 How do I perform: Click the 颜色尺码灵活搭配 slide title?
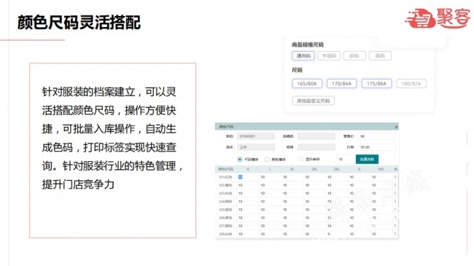pos(79,23)
